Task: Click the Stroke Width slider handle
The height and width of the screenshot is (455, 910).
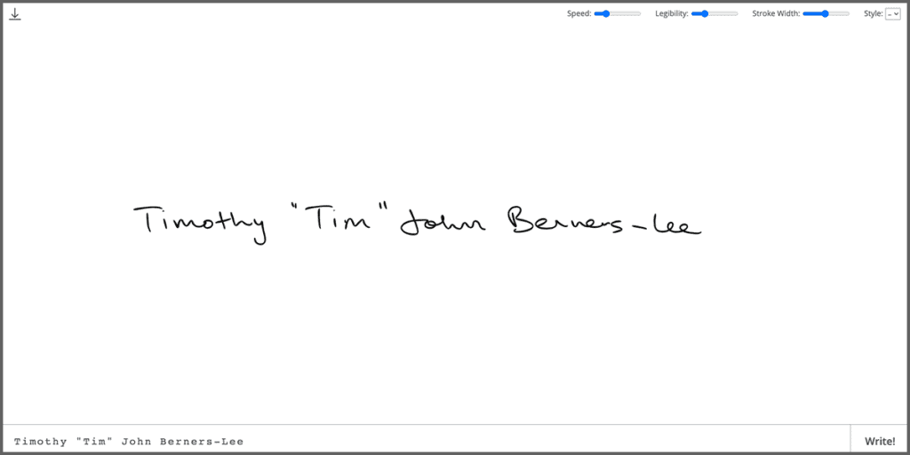Action: click(826, 14)
